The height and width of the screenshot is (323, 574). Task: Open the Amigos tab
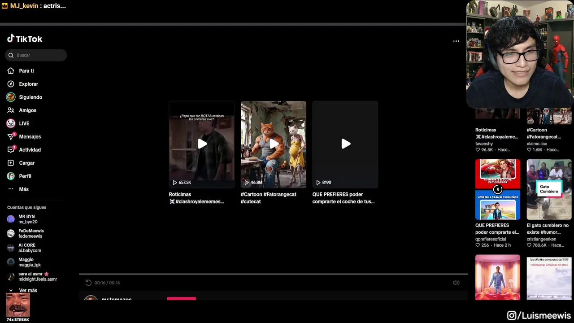click(x=28, y=110)
